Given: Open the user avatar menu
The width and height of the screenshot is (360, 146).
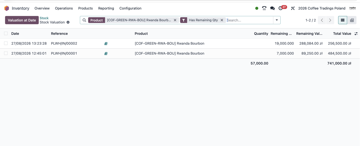Looking at the screenshot, I should [352, 8].
